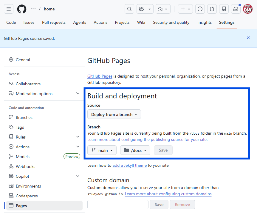Open the notifications inbox icon
The width and height of the screenshot is (257, 214).
click(x=236, y=9)
